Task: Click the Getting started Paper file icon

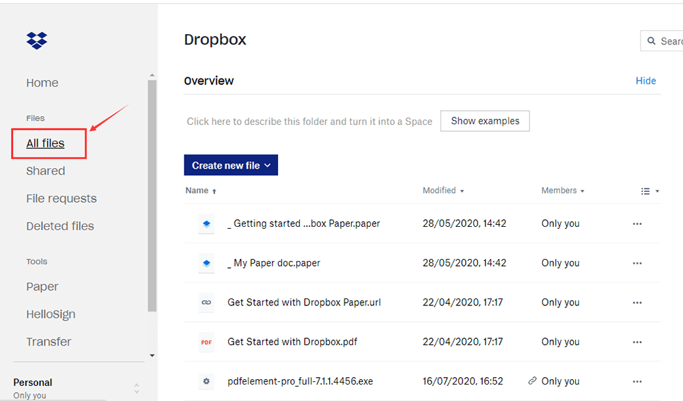Action: click(206, 223)
